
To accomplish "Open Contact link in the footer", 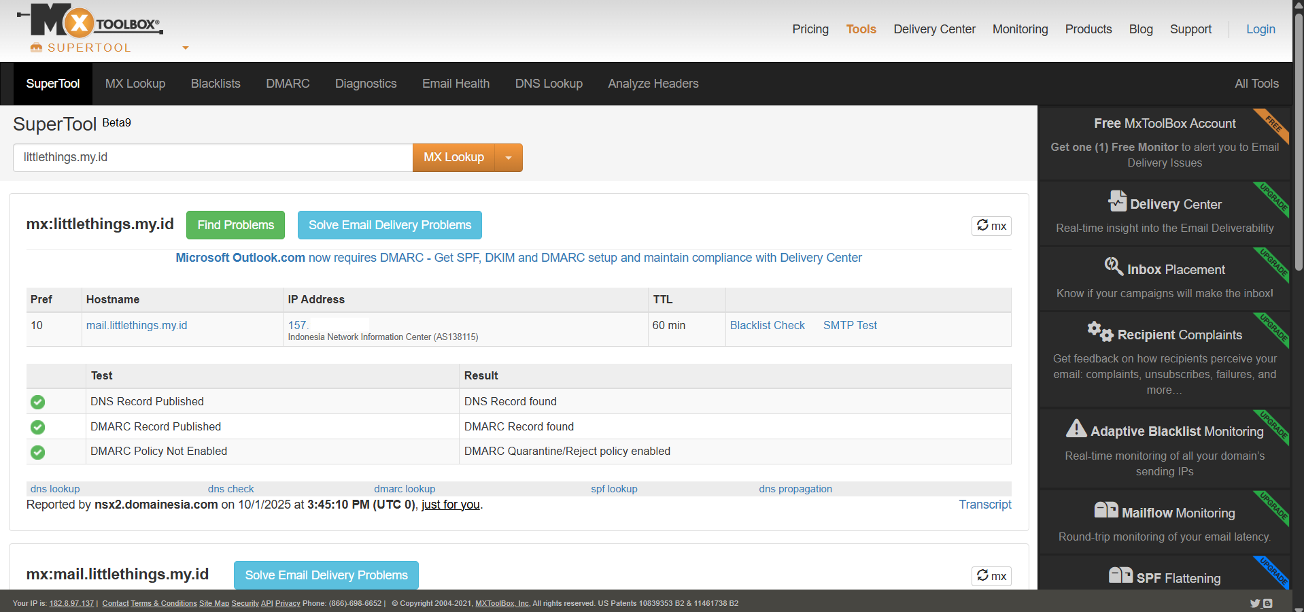I will click(116, 603).
